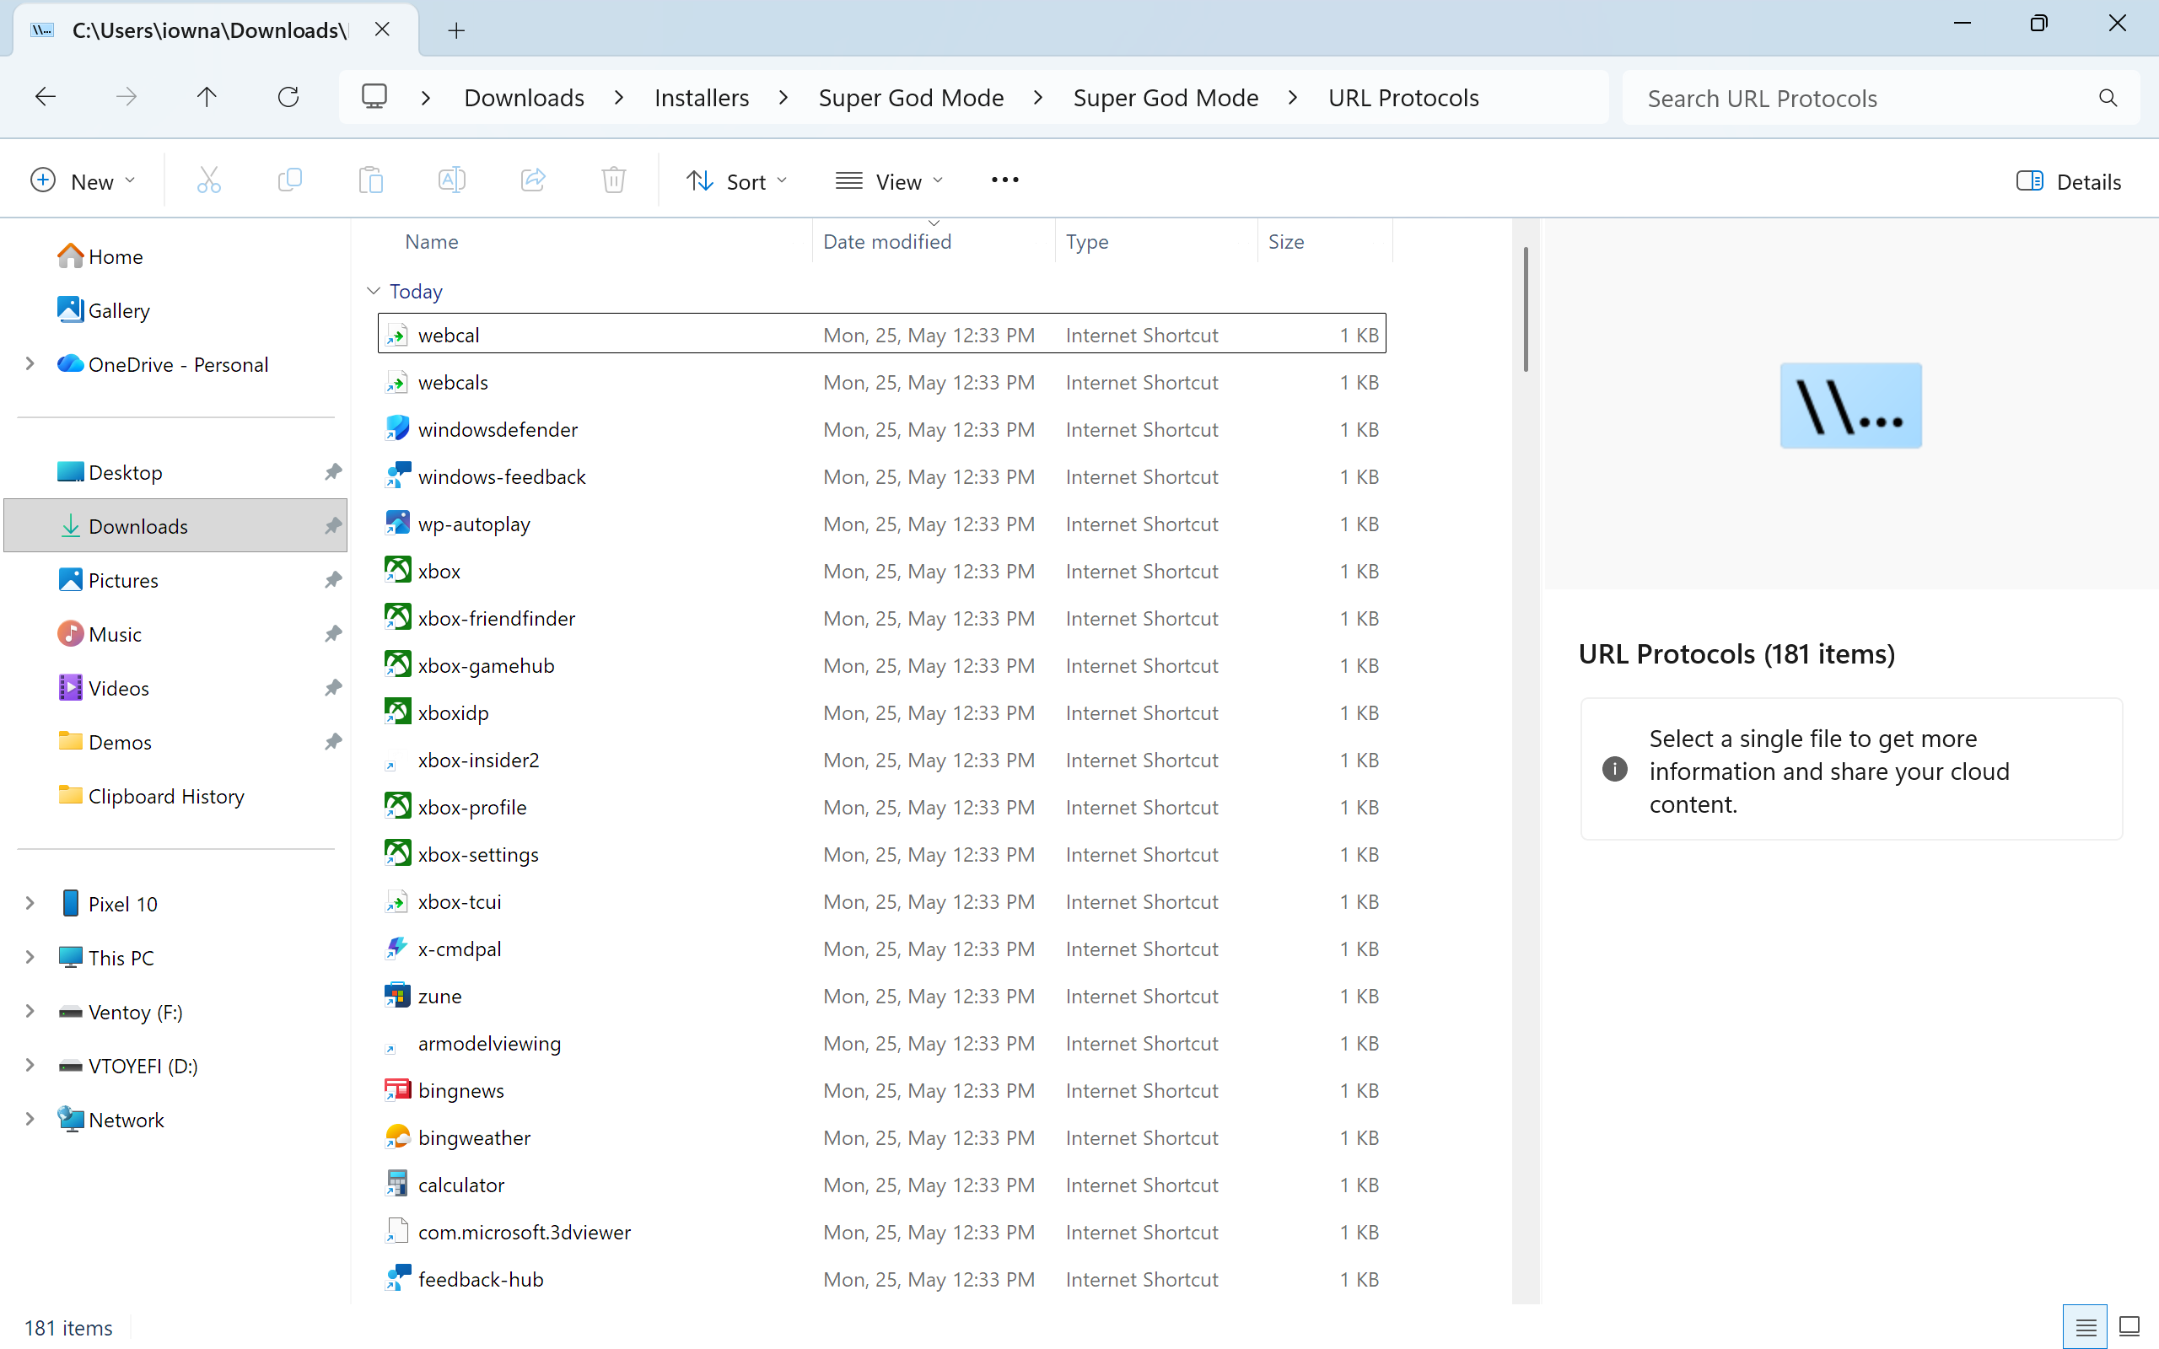Select the xbox-insider2 shortcut
The image size is (2159, 1349).
tap(881, 760)
